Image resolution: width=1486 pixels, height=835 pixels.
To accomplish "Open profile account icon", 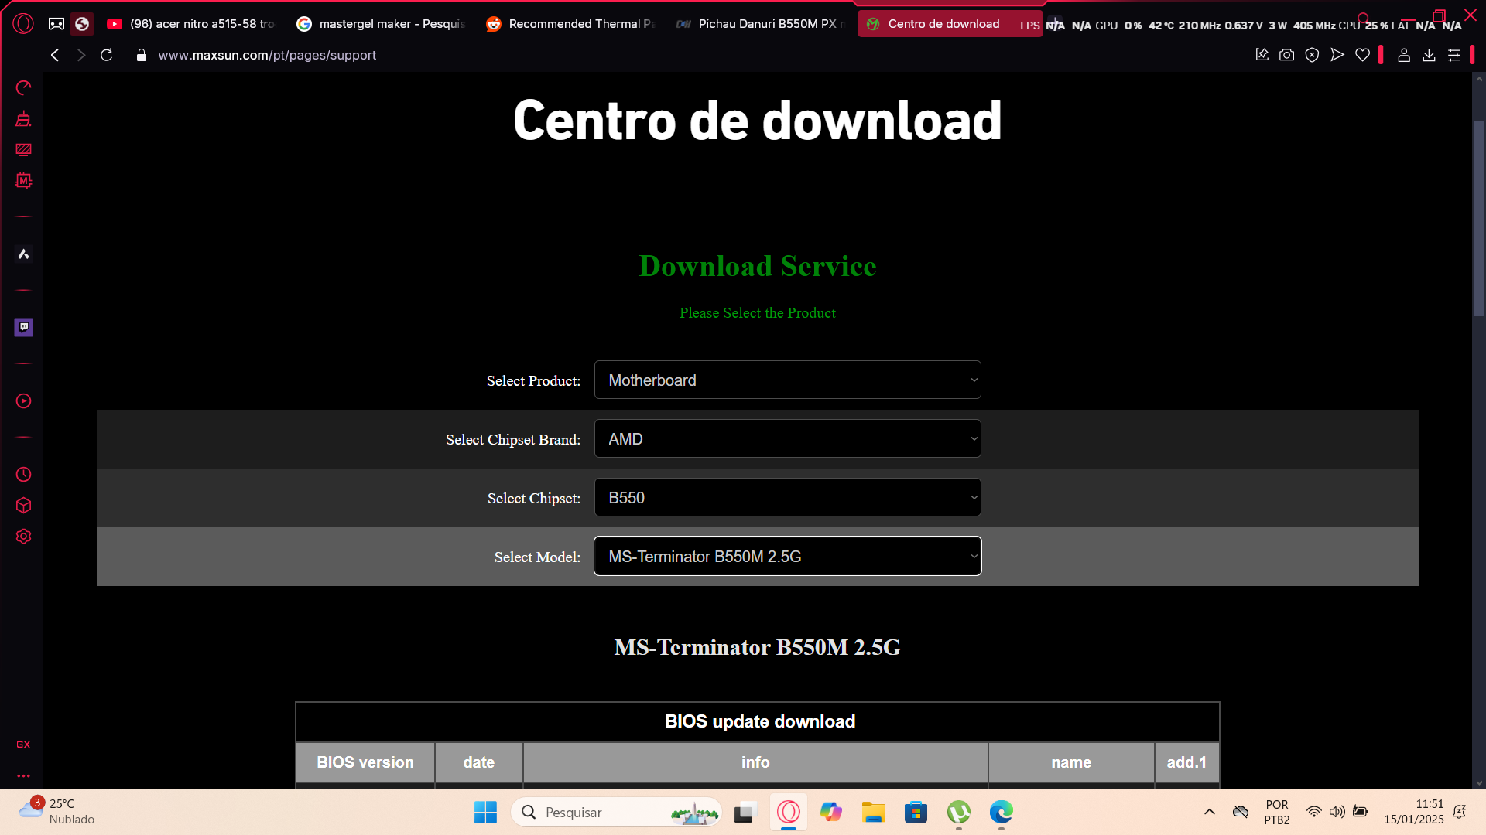I will tap(1404, 55).
